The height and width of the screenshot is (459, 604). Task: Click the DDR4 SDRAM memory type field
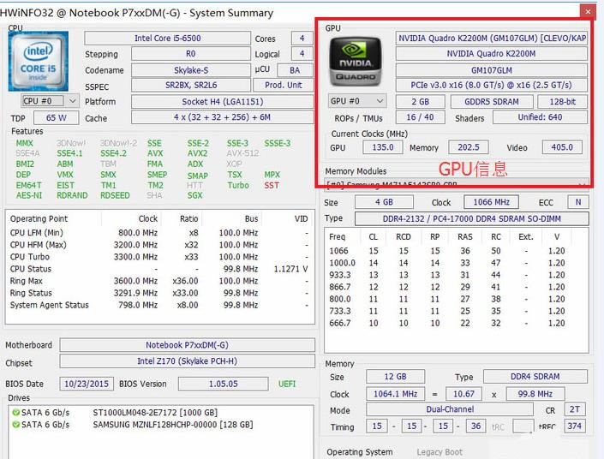[x=535, y=377]
